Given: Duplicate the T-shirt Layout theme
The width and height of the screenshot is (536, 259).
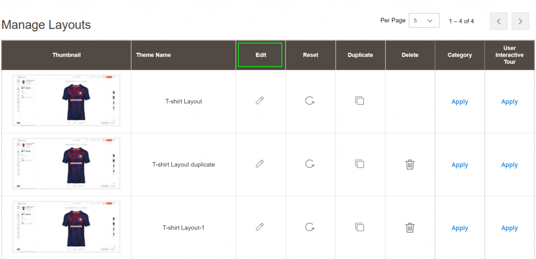Looking at the screenshot, I should pos(360,100).
